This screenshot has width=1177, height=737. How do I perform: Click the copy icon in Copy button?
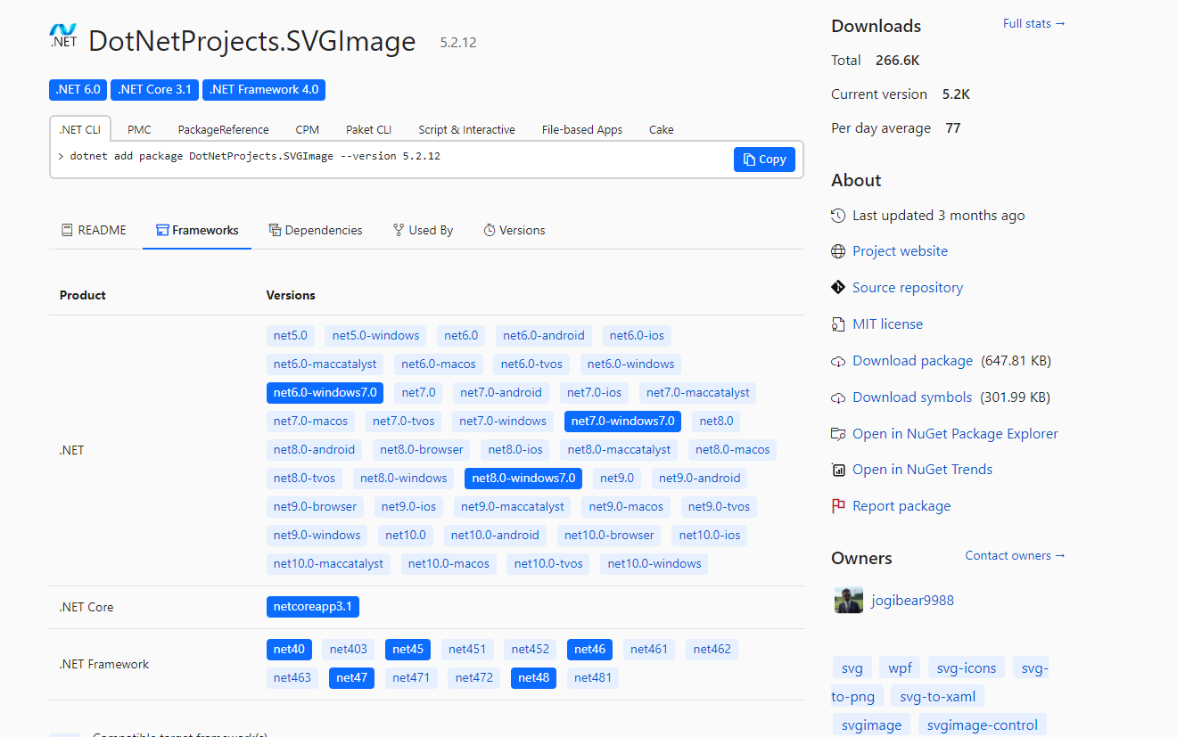pyautogui.click(x=749, y=160)
